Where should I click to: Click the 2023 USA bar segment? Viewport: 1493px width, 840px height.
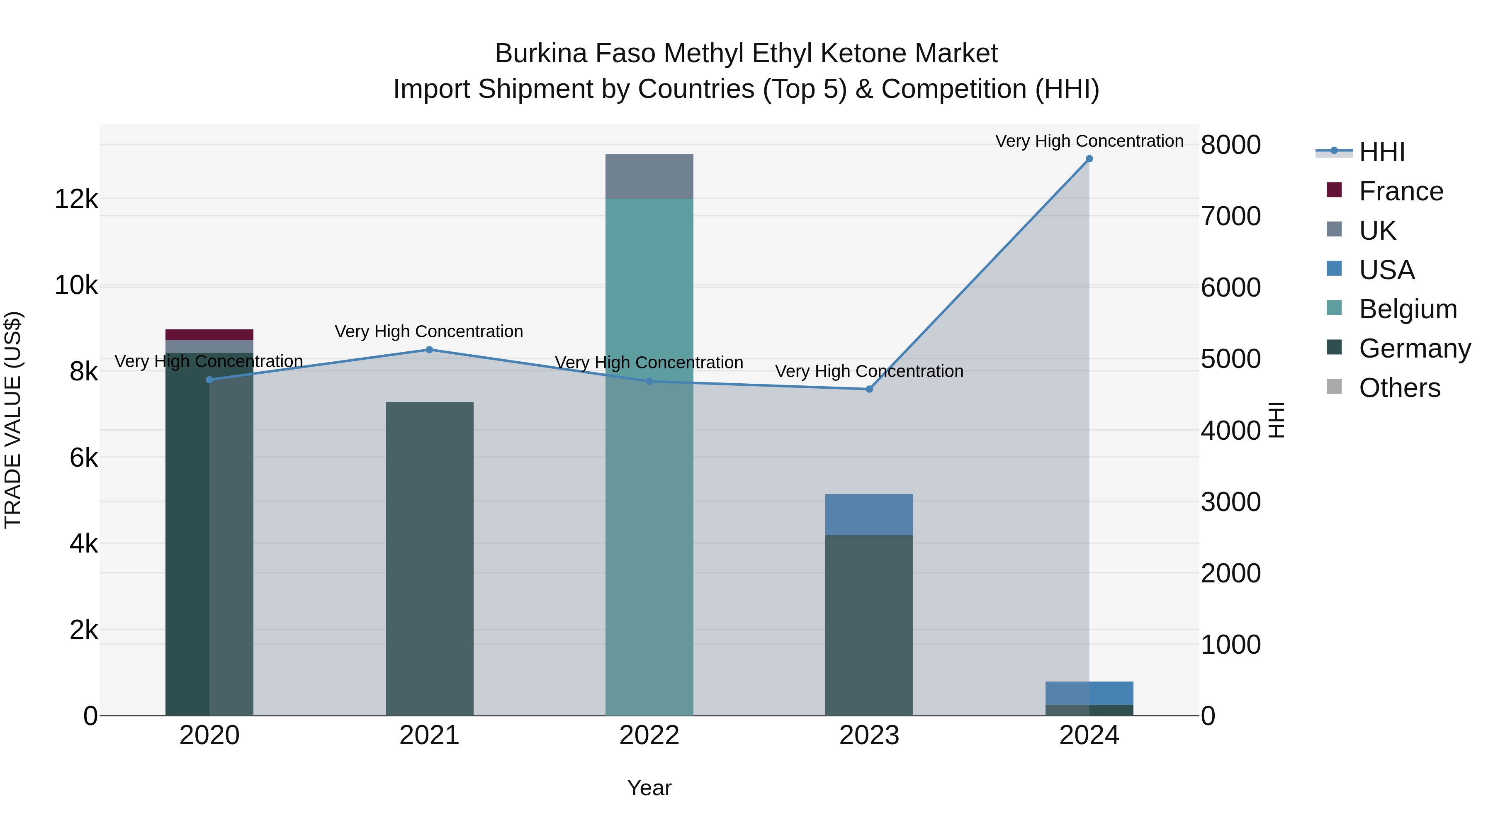tap(869, 515)
